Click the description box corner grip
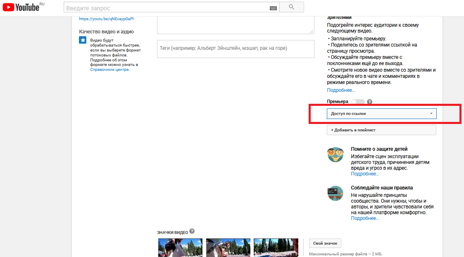 (311, 31)
